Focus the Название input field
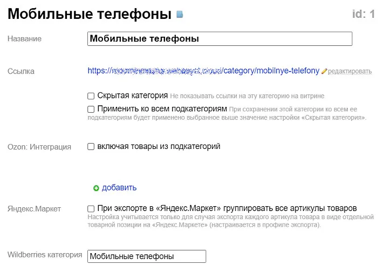Screen dimensions: 384x265 click(x=220, y=39)
